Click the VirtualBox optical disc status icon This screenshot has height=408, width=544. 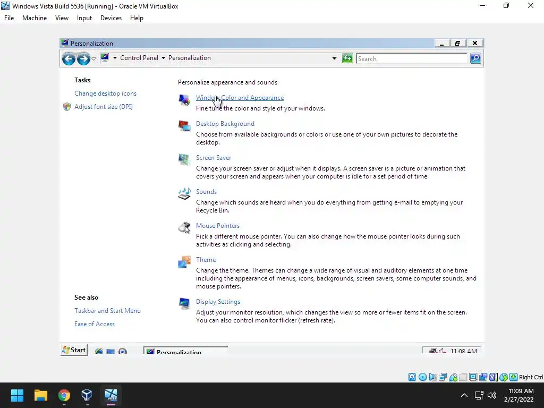tap(422, 377)
